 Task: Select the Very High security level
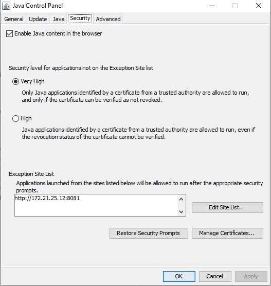point(15,82)
